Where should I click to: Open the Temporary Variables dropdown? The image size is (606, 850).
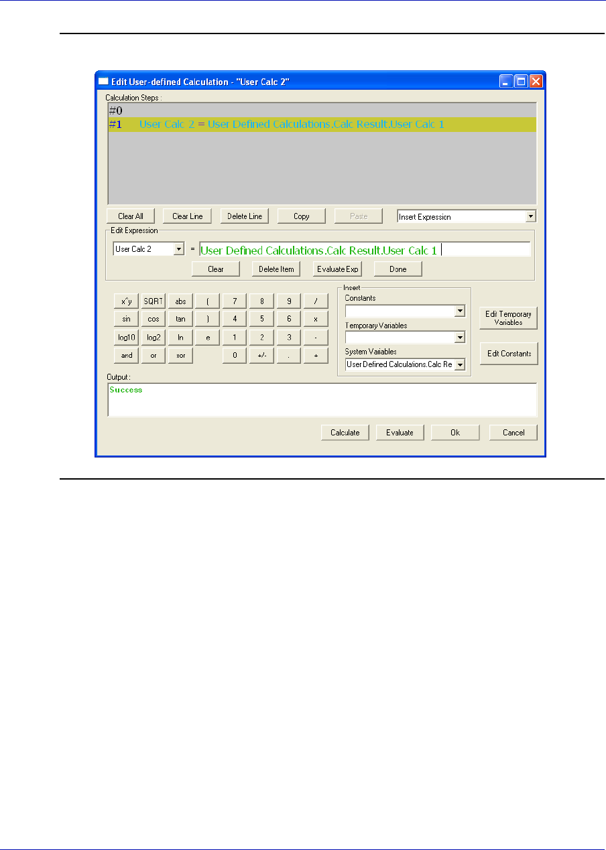click(x=460, y=337)
